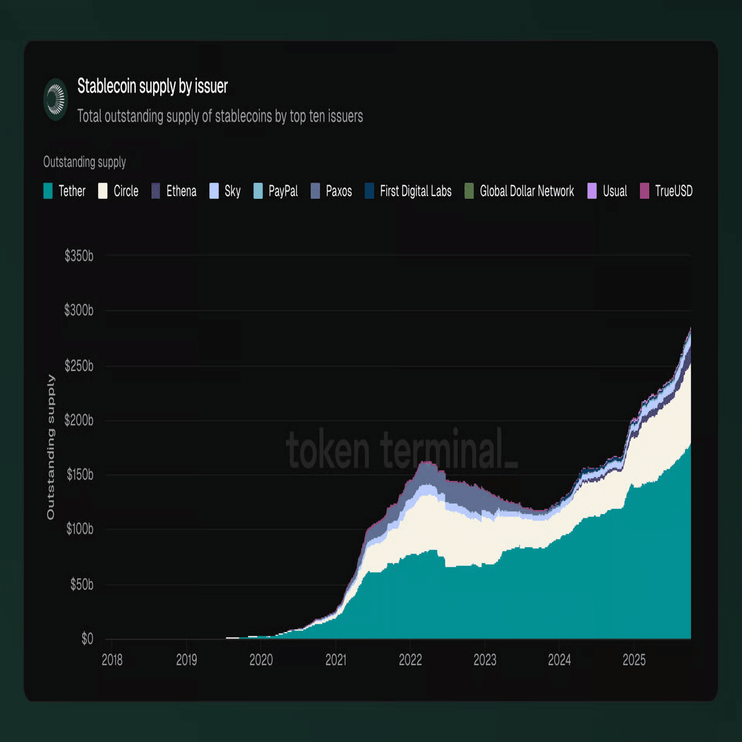Click the Sky legend swatch
The height and width of the screenshot is (742, 742).
pyautogui.click(x=214, y=191)
